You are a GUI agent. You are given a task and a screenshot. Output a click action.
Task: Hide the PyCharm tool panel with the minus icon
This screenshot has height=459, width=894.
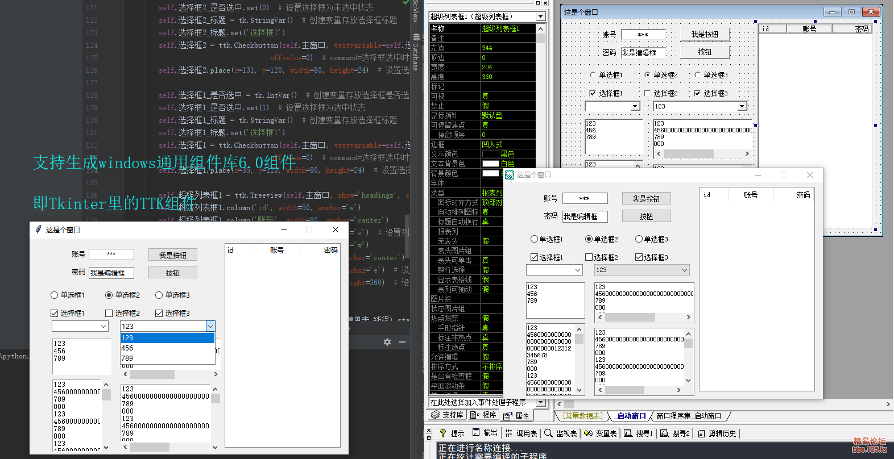coord(402,342)
